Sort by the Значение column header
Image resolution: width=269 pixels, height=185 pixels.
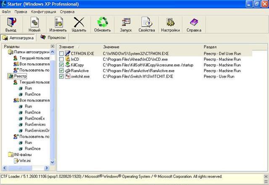[x=111, y=47]
